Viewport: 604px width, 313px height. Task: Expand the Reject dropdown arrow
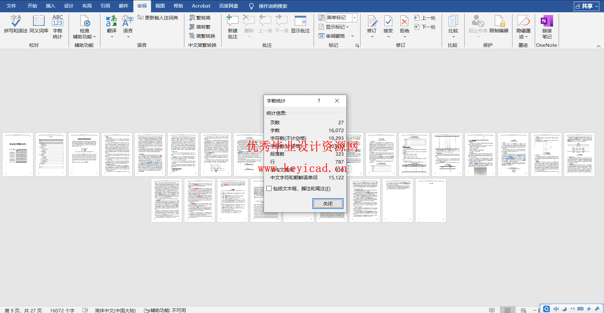[405, 37]
